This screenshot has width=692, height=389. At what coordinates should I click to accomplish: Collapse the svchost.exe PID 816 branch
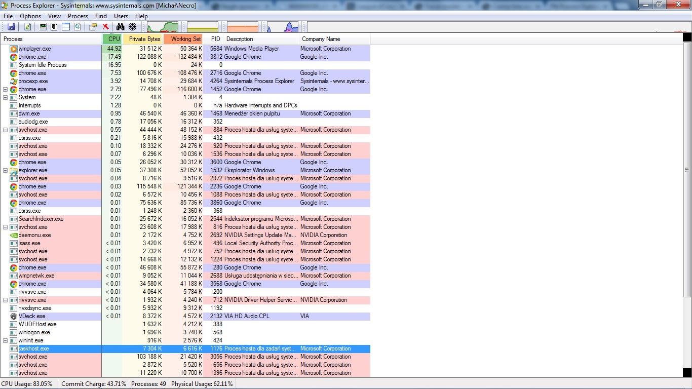6,227
